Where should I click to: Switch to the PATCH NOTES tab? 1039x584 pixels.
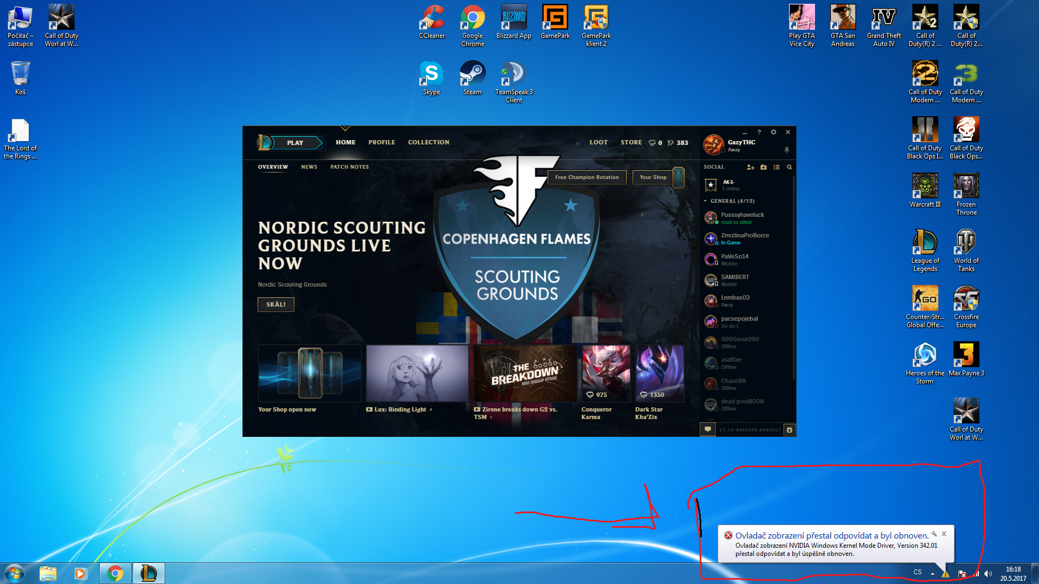pos(349,167)
